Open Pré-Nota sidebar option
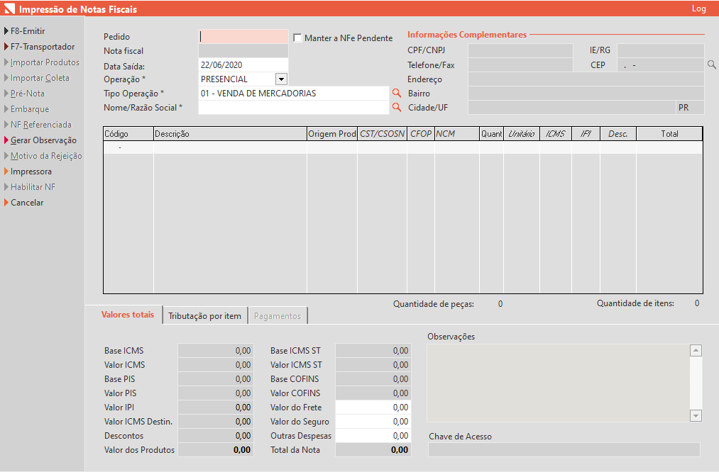Viewport: 719px width, 472px height. (x=27, y=94)
